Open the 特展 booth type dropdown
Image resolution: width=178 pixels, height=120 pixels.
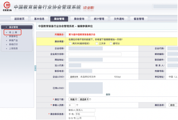pyautogui.click(x=73, y=99)
